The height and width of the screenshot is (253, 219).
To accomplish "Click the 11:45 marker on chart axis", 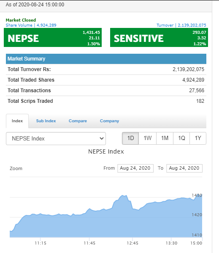I will click(89, 243).
